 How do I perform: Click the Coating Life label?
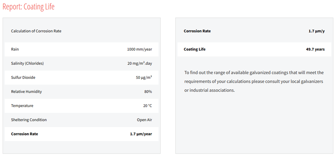point(195,49)
